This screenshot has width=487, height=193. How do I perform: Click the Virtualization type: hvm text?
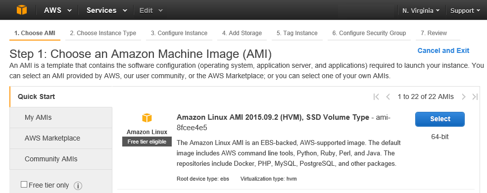tap(268, 179)
